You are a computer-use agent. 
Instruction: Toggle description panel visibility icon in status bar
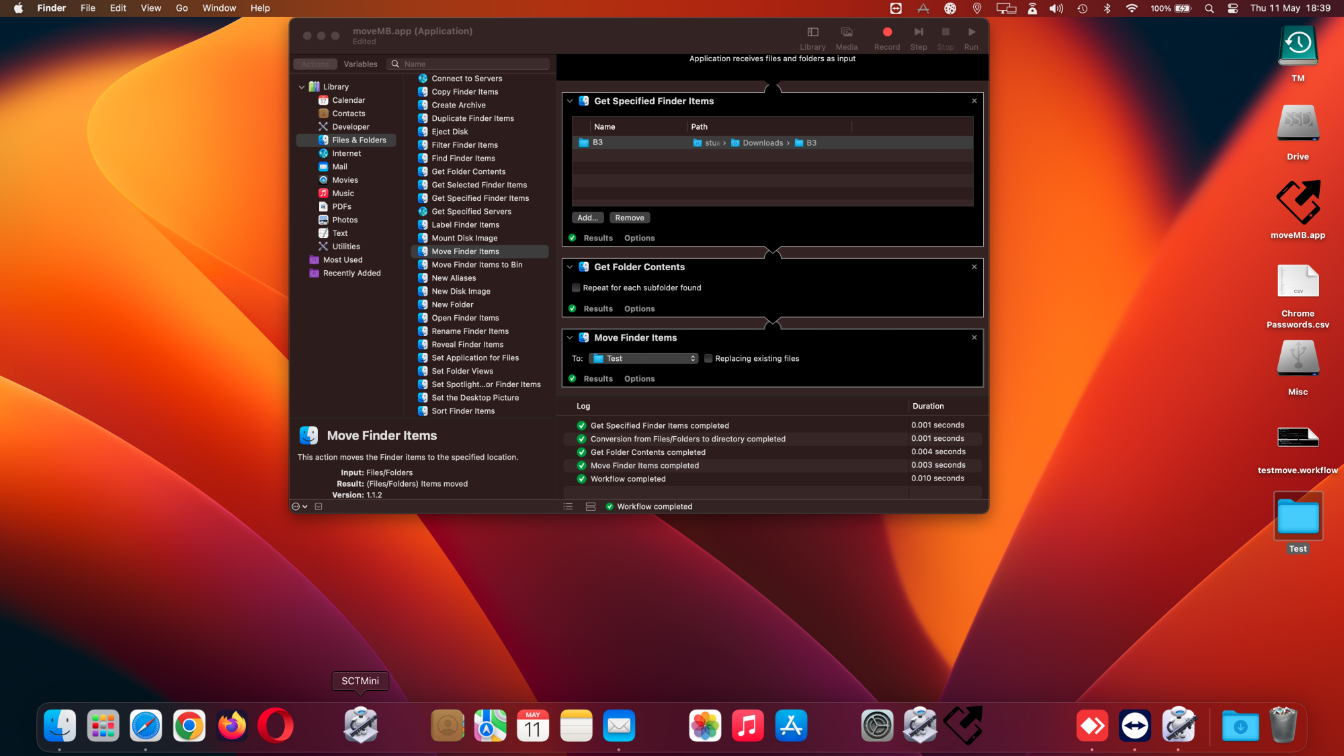[x=319, y=507]
